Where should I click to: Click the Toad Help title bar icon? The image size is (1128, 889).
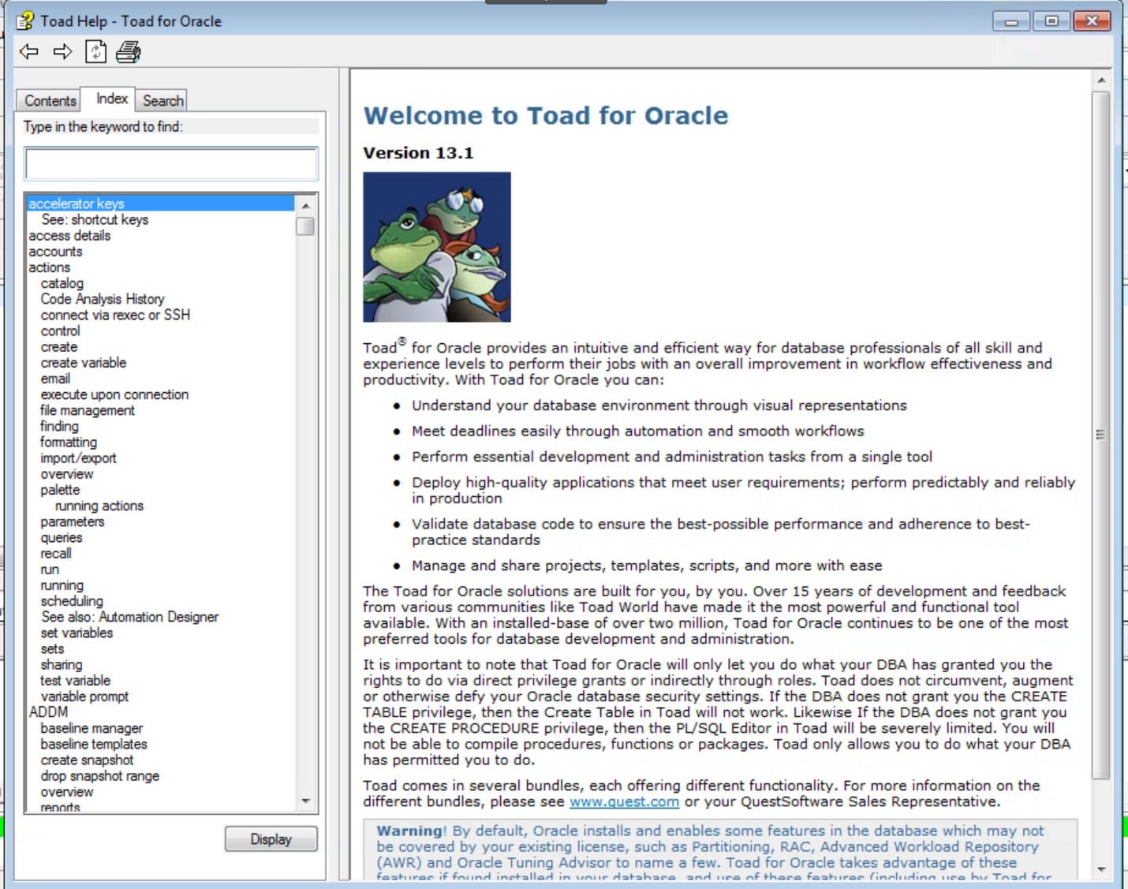(25, 21)
